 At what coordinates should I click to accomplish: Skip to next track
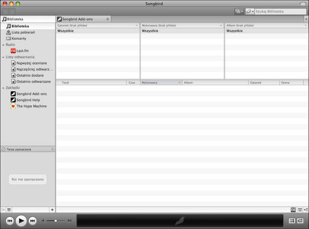pyautogui.click(x=33, y=221)
